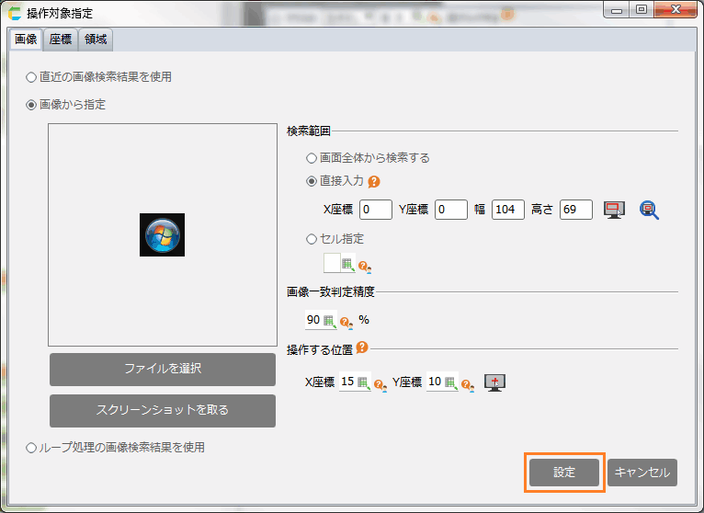The width and height of the screenshot is (704, 513).
Task: Choose the セル指定 radio button
Action: pos(312,239)
